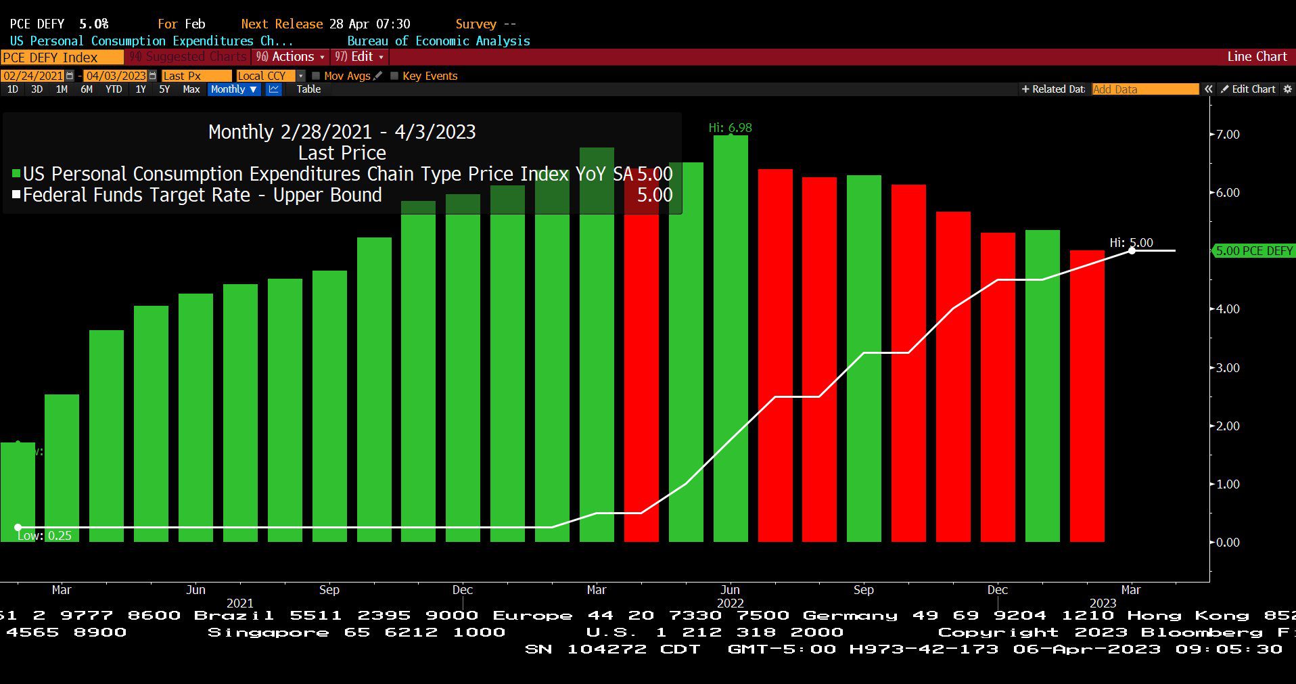Click the start date field 02/24/2021

coord(32,76)
